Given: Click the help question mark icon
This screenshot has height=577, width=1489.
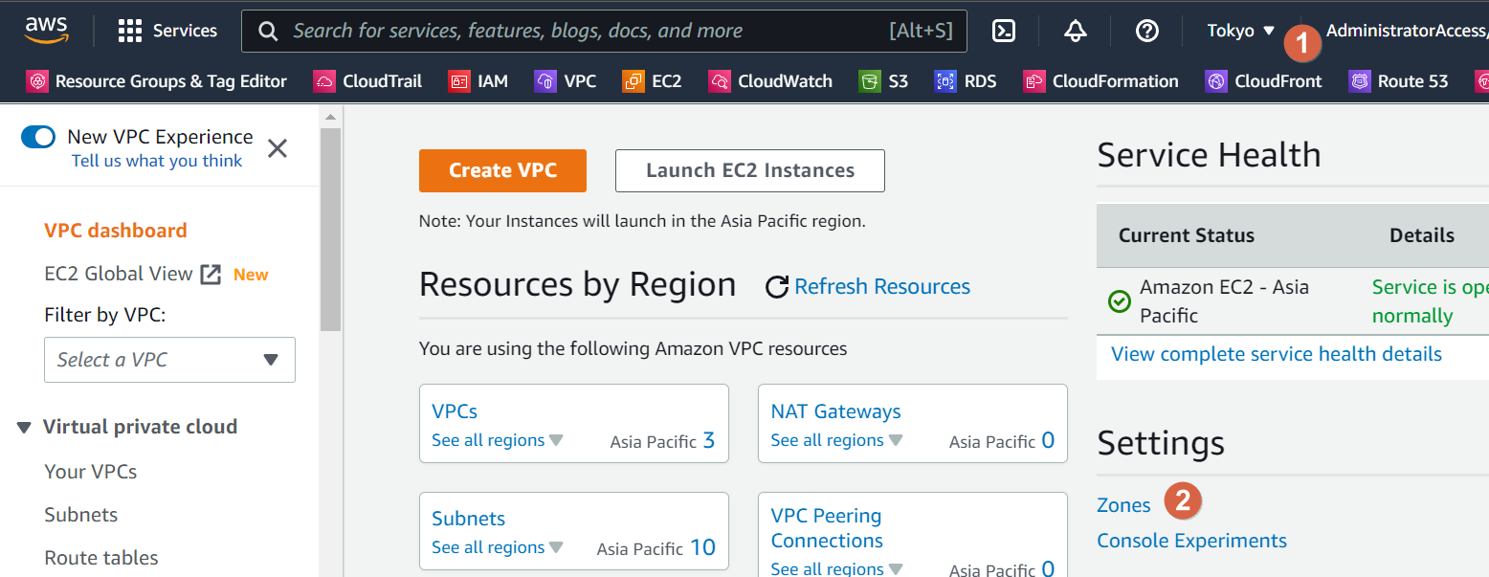Looking at the screenshot, I should 1146,31.
